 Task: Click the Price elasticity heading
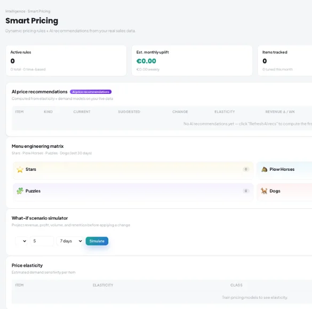[27, 266]
